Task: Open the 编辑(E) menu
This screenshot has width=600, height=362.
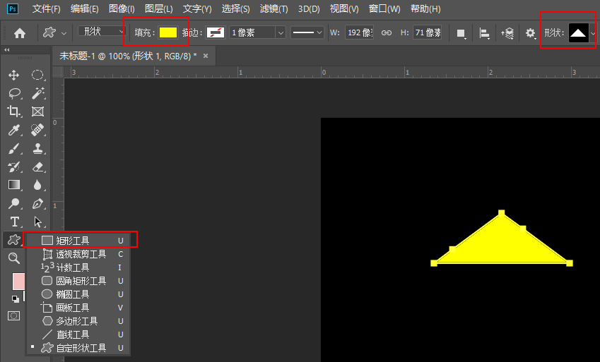Action: click(85, 8)
